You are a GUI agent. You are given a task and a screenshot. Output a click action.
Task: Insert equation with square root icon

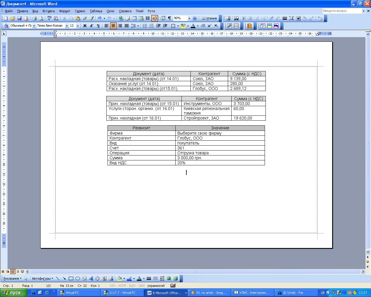pyautogui.click(x=203, y=26)
